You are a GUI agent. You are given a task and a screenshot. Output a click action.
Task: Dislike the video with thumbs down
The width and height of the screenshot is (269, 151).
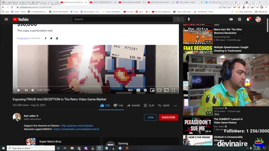click(118, 105)
